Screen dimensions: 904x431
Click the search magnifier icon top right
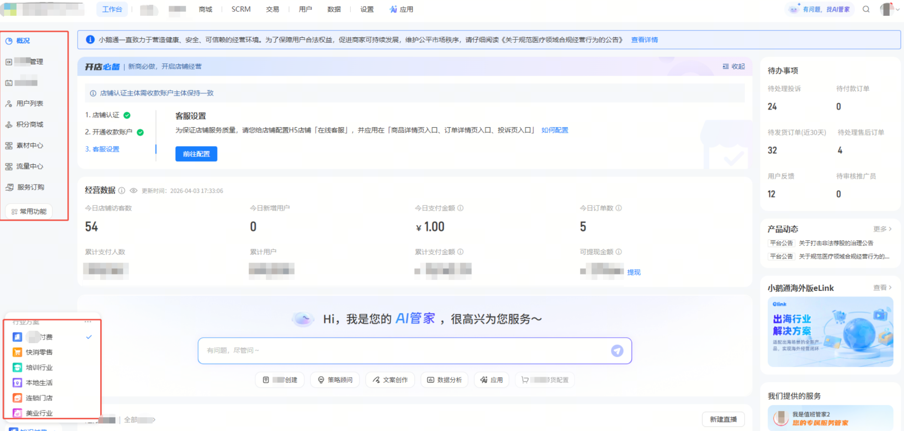[x=866, y=10]
